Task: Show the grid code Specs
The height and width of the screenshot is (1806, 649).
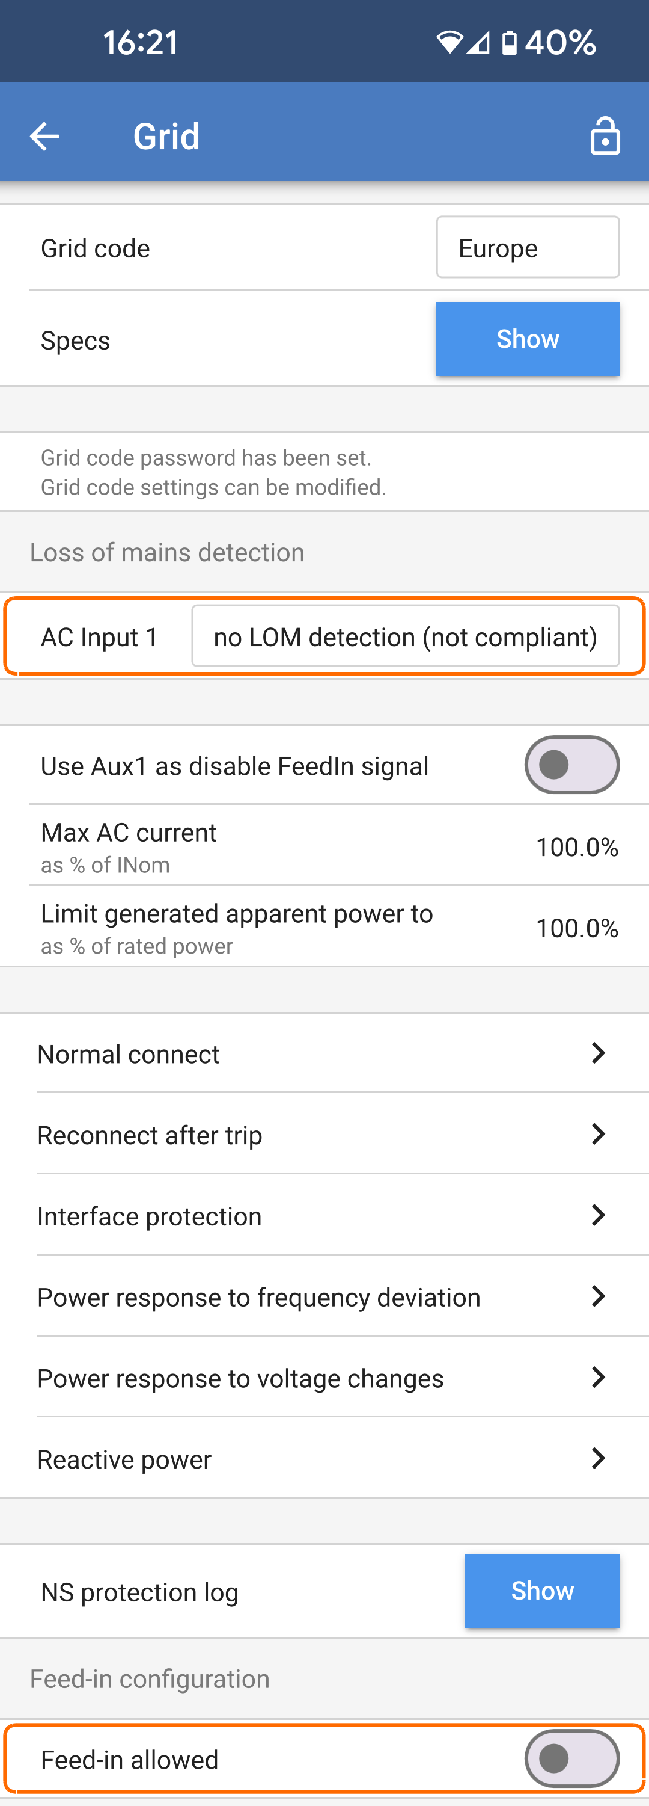Action: pos(527,339)
